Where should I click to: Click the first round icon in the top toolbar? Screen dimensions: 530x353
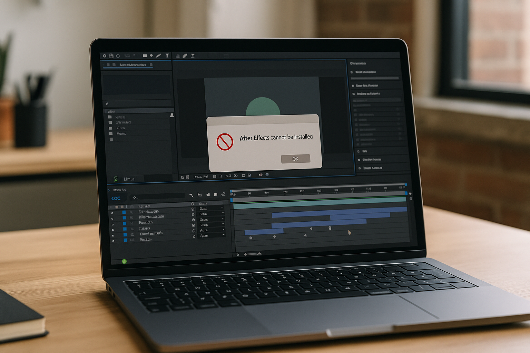tap(105, 56)
